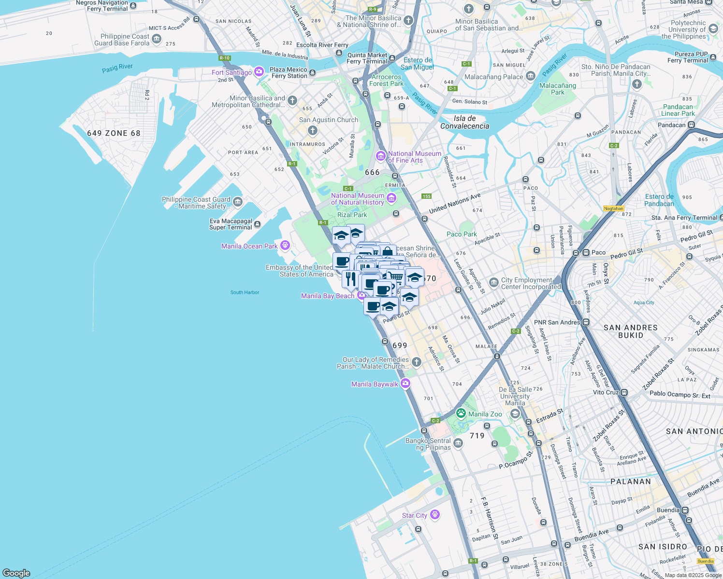The width and height of the screenshot is (723, 579).
Task: Click National Museum of Natural History icon
Action: point(391,198)
